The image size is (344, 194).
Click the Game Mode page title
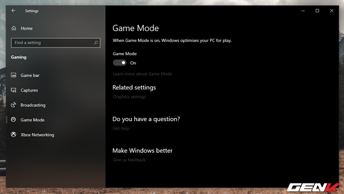pos(135,28)
